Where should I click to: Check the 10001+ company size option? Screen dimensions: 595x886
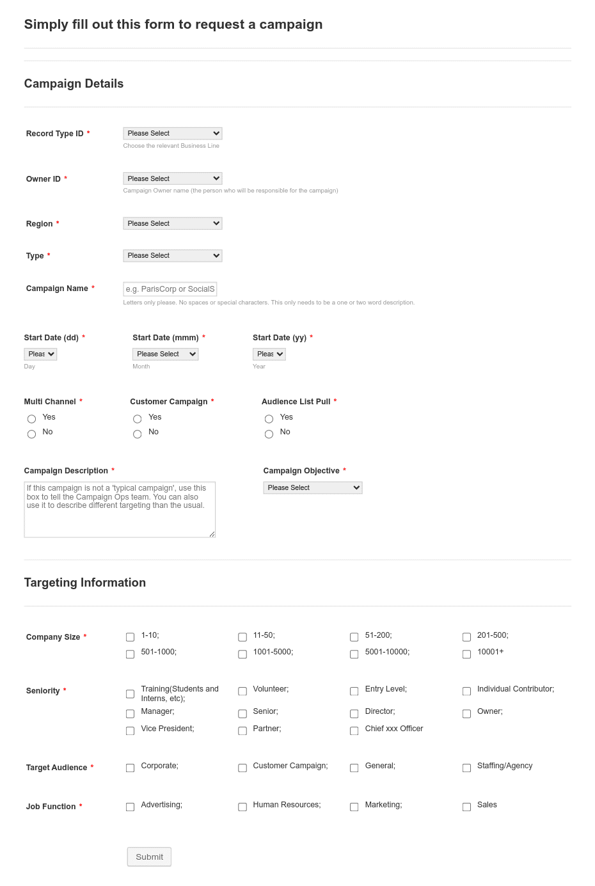466,654
